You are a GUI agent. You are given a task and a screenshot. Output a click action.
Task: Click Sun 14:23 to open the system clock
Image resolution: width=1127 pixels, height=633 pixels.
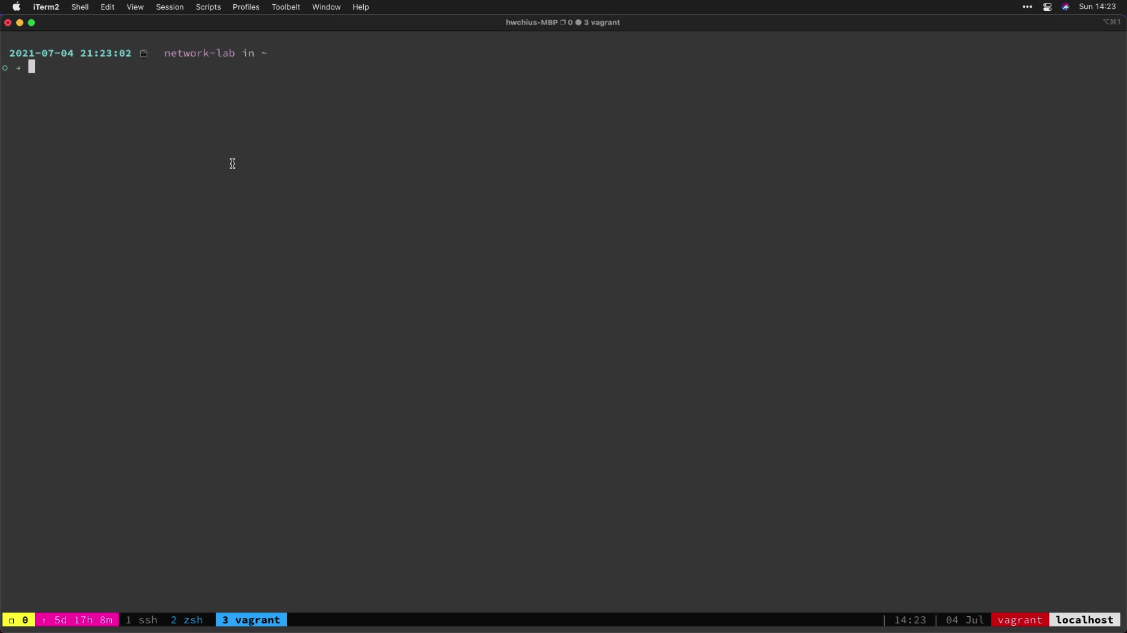1097,7
